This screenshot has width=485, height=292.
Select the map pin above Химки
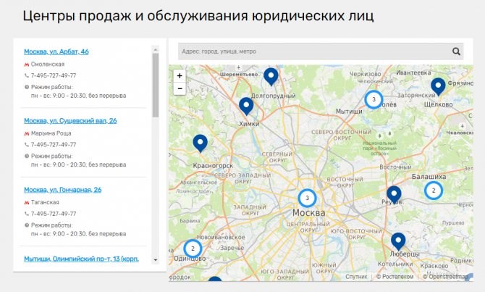click(246, 106)
